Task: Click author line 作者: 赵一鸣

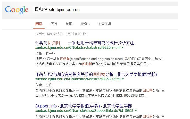Action: [x=45, y=53]
